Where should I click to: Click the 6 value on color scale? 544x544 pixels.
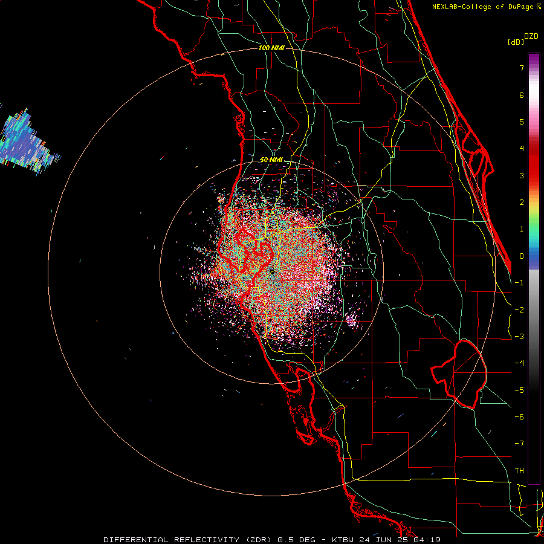522,95
